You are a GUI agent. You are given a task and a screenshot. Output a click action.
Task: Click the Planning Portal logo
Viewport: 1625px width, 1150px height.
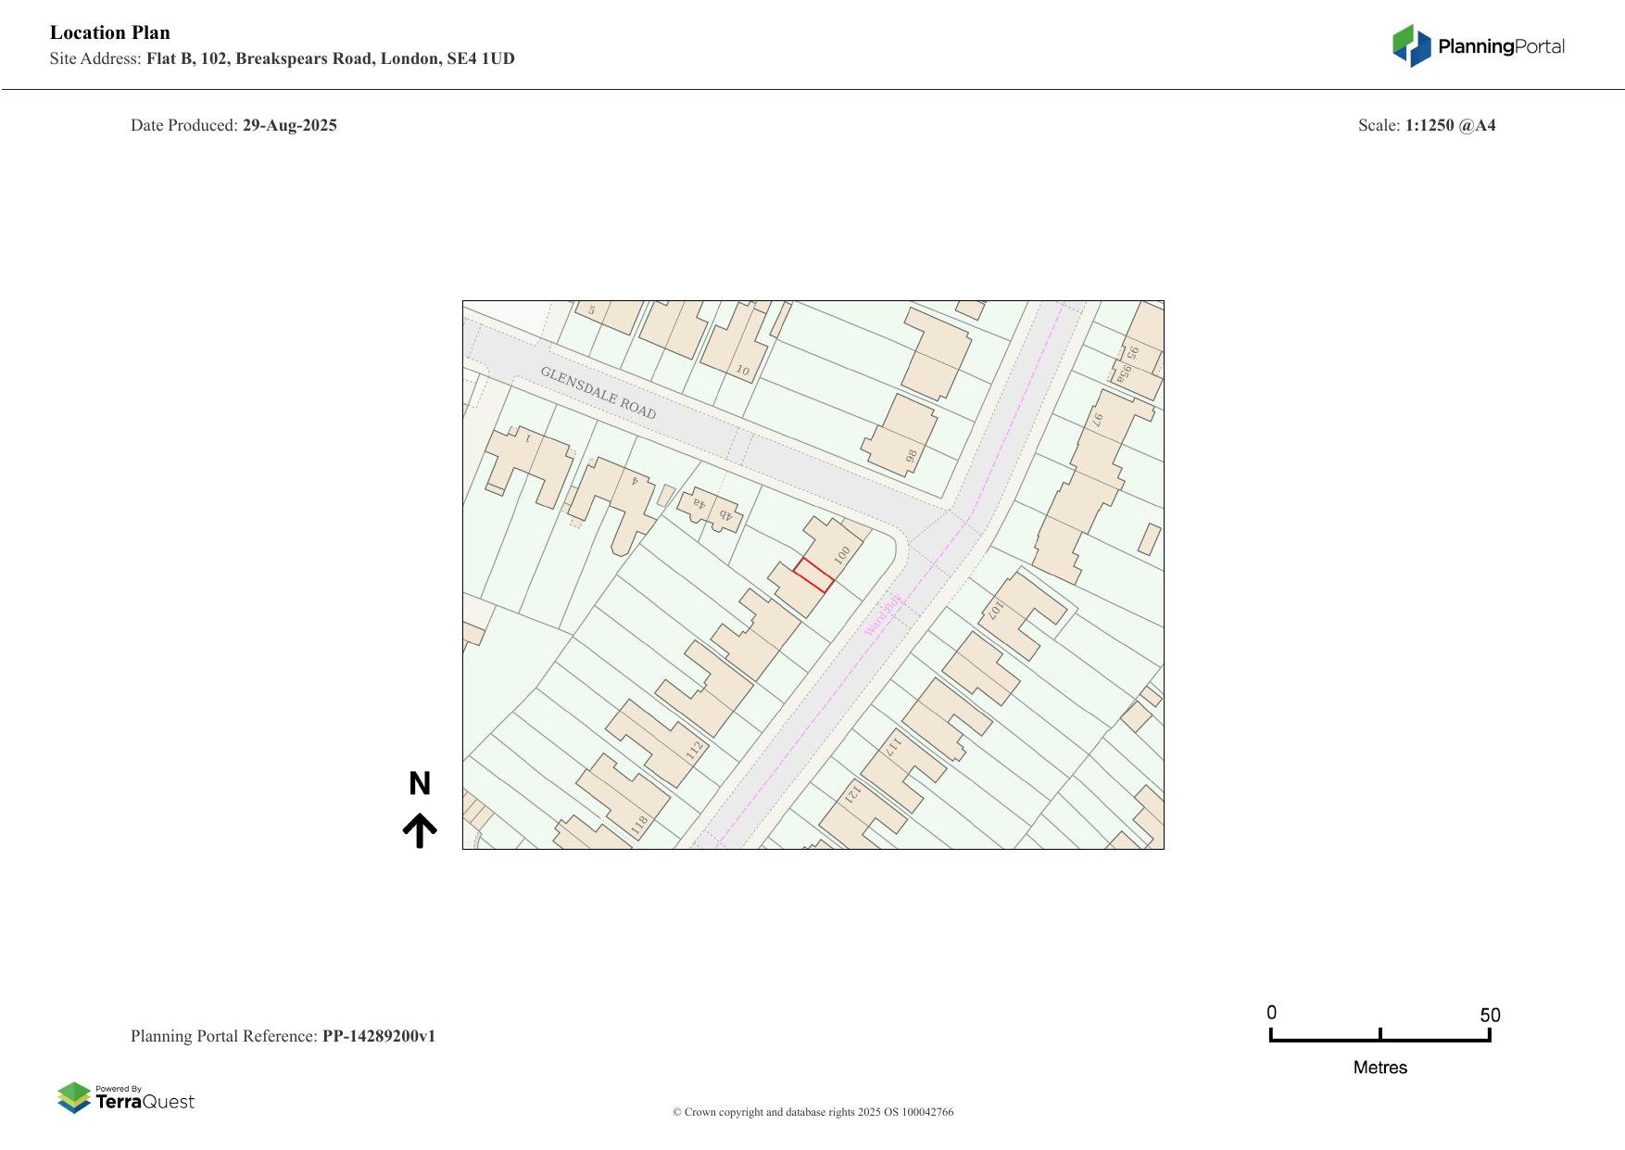pos(1478,46)
